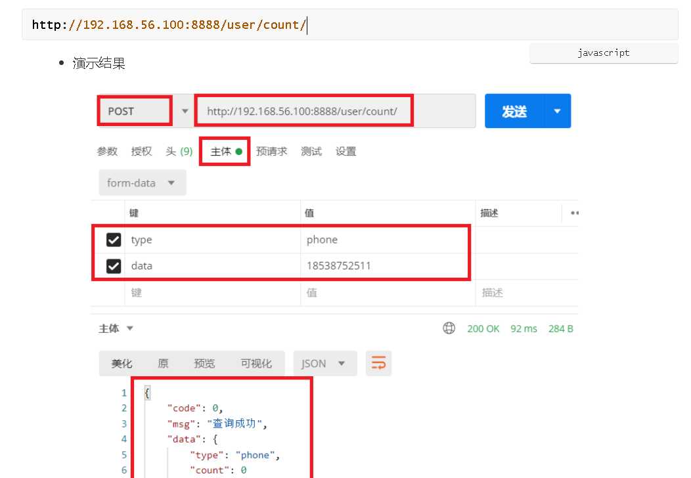Click the "msg": "查询成功" response line
Screen dimensions: 691x478
coord(217,424)
